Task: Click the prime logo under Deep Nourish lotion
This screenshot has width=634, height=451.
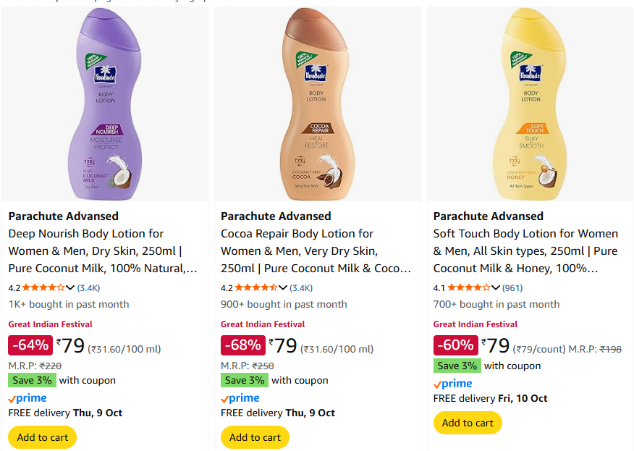Action: pyautogui.click(x=28, y=398)
